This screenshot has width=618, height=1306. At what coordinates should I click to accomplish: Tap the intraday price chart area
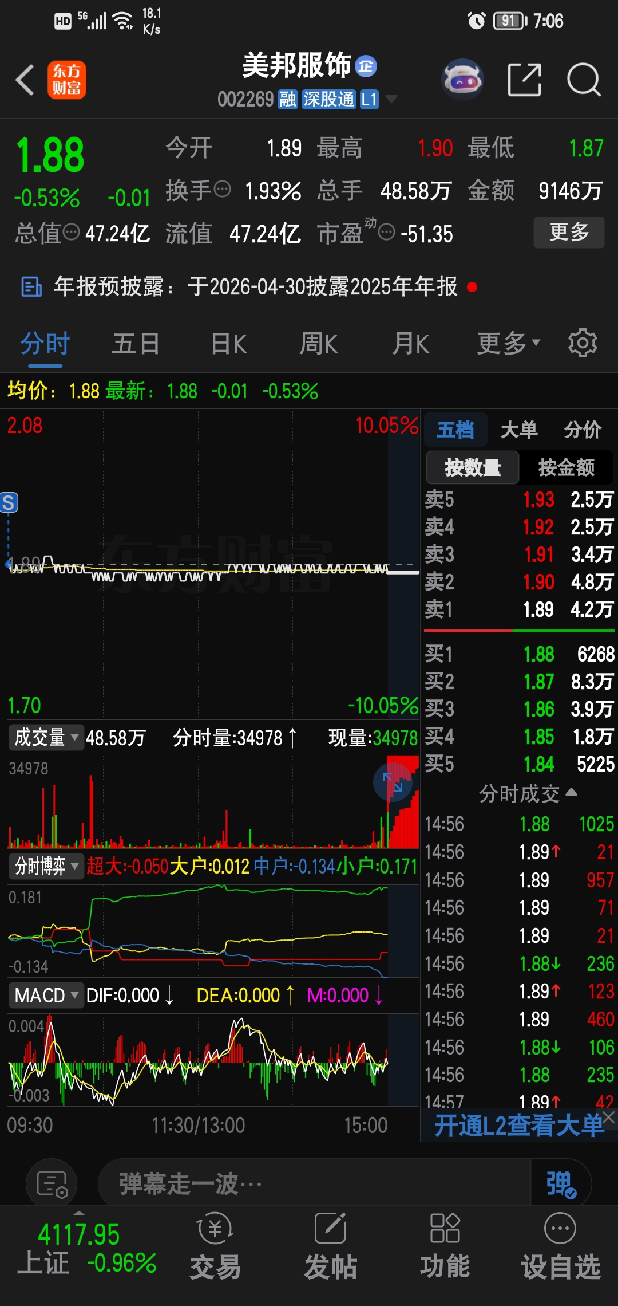tap(213, 564)
